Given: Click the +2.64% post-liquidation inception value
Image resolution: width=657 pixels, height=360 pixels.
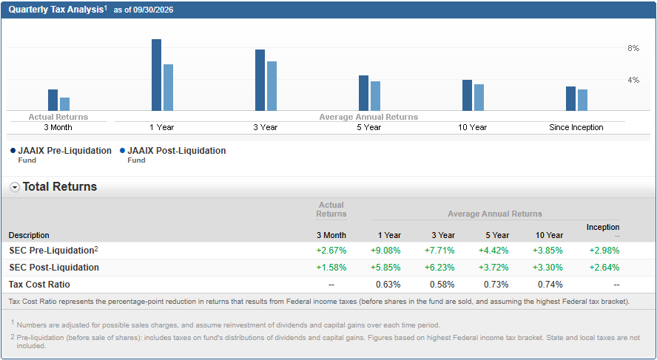Looking at the screenshot, I should pos(604,268).
